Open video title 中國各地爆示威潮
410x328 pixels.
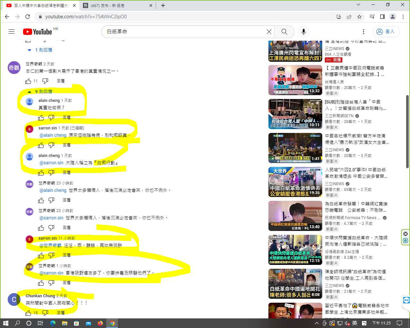click(x=357, y=139)
